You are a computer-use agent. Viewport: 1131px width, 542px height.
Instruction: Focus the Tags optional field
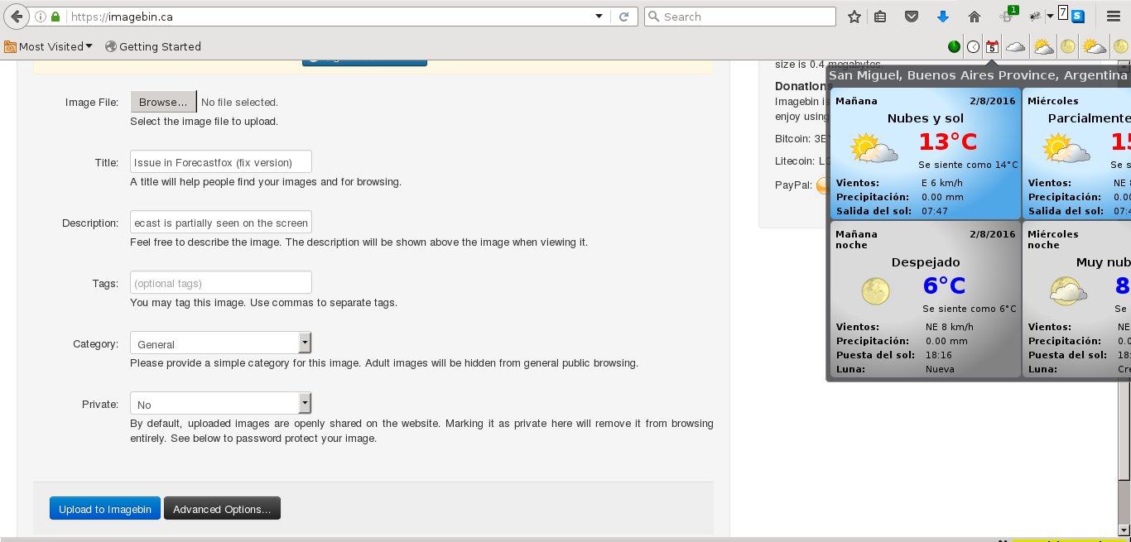pos(221,282)
